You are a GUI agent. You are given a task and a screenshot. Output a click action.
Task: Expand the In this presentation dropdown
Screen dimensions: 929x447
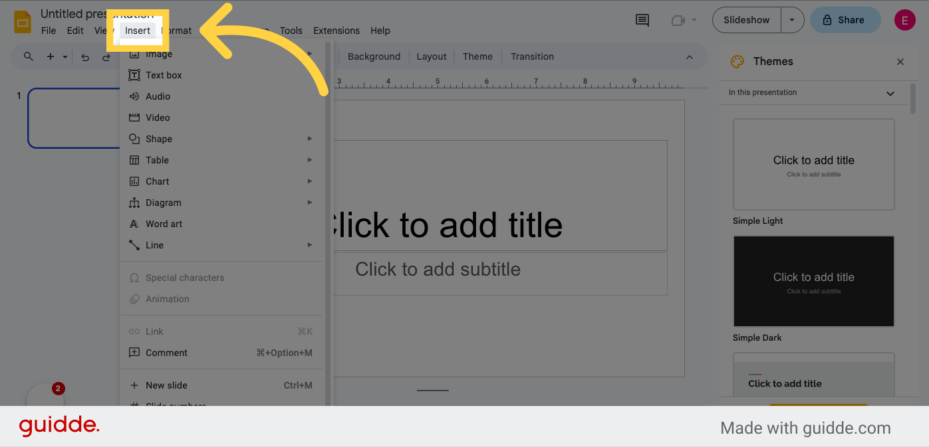coord(812,93)
